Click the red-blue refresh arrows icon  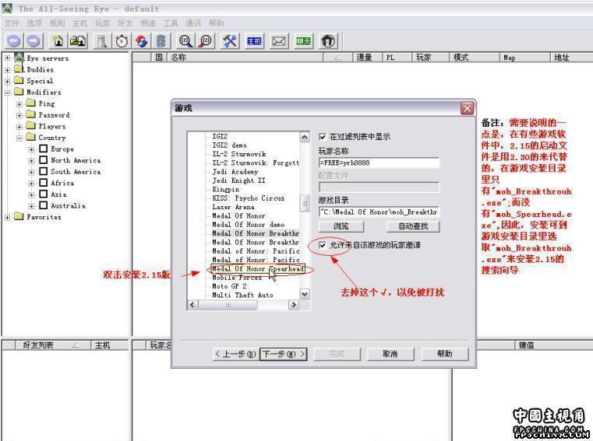(142, 40)
